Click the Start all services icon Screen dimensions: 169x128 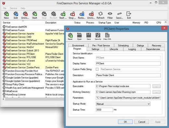pos(63,15)
